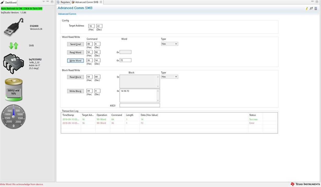321x187 pixels.
Task: Maximize the DashBoard panel
Action: click(x=52, y=2)
